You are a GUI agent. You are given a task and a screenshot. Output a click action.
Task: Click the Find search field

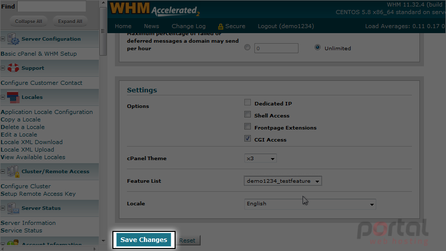[52, 6]
